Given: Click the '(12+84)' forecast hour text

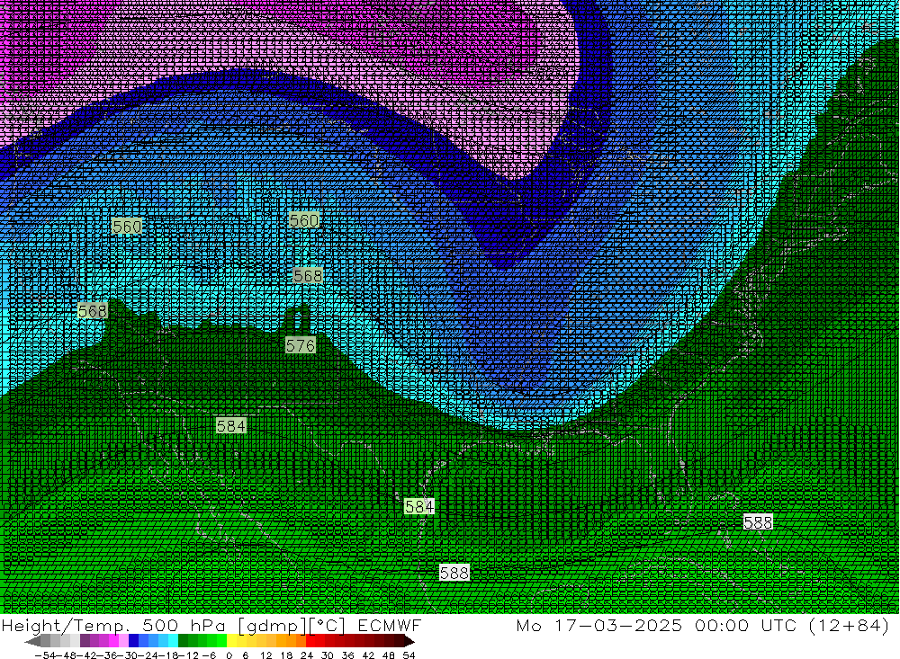Looking at the screenshot, I should 849,625.
